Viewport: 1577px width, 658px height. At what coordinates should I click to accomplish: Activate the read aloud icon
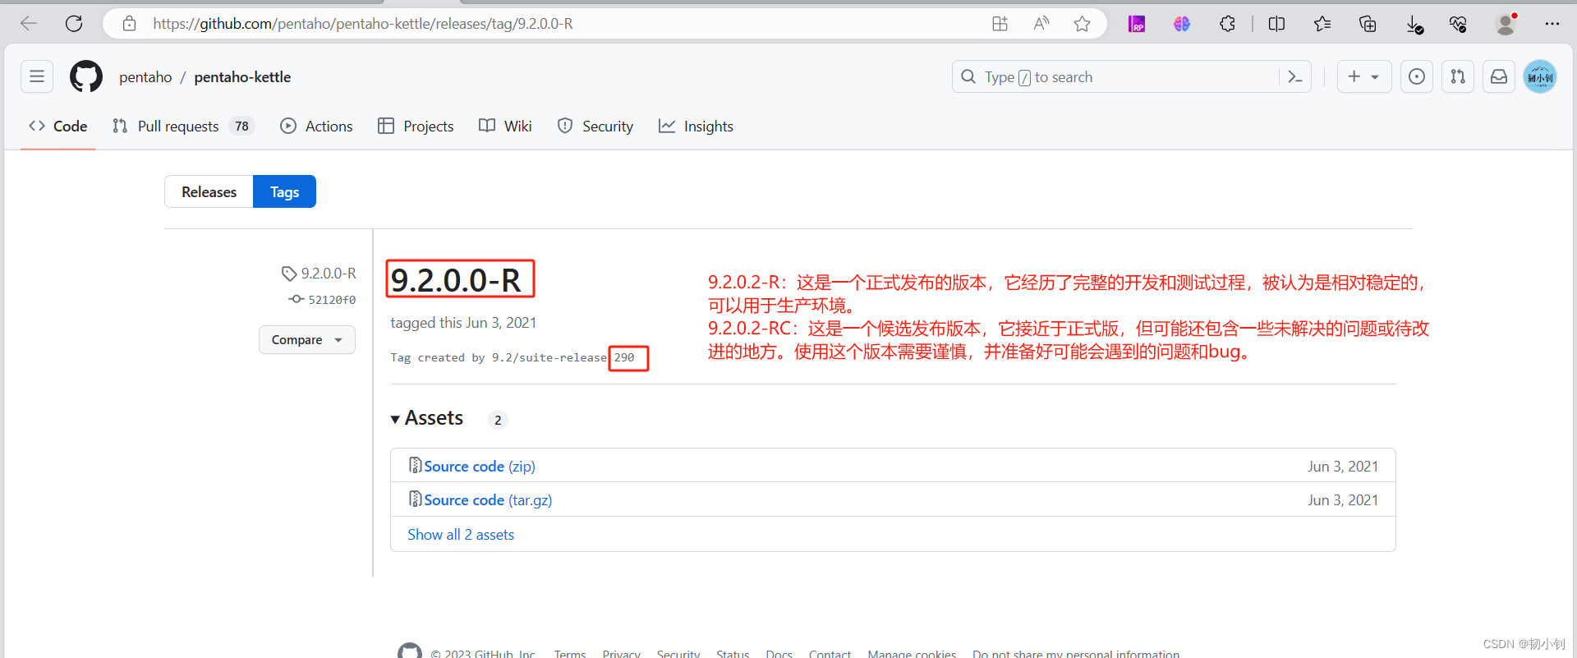click(x=1041, y=24)
